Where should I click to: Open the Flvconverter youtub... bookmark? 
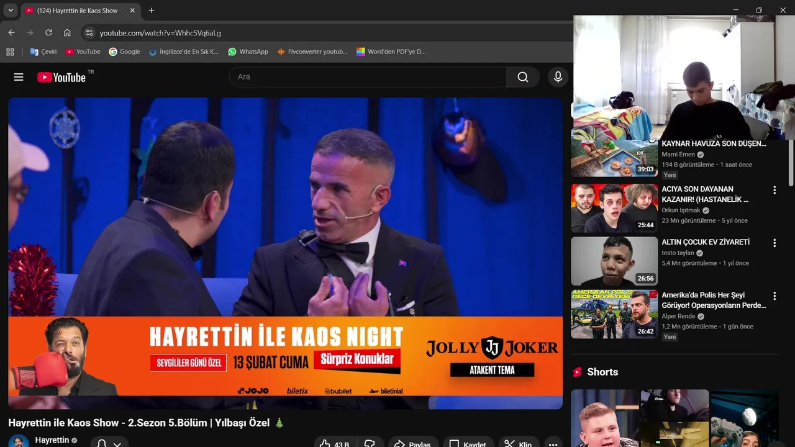click(312, 52)
